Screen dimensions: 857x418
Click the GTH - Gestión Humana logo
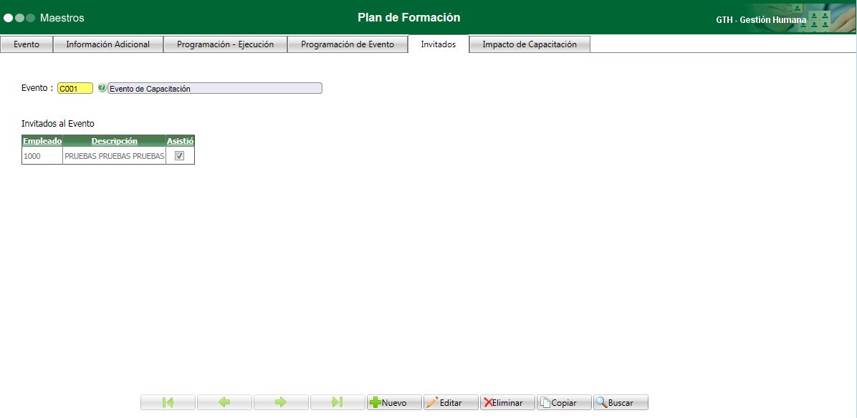click(786, 19)
